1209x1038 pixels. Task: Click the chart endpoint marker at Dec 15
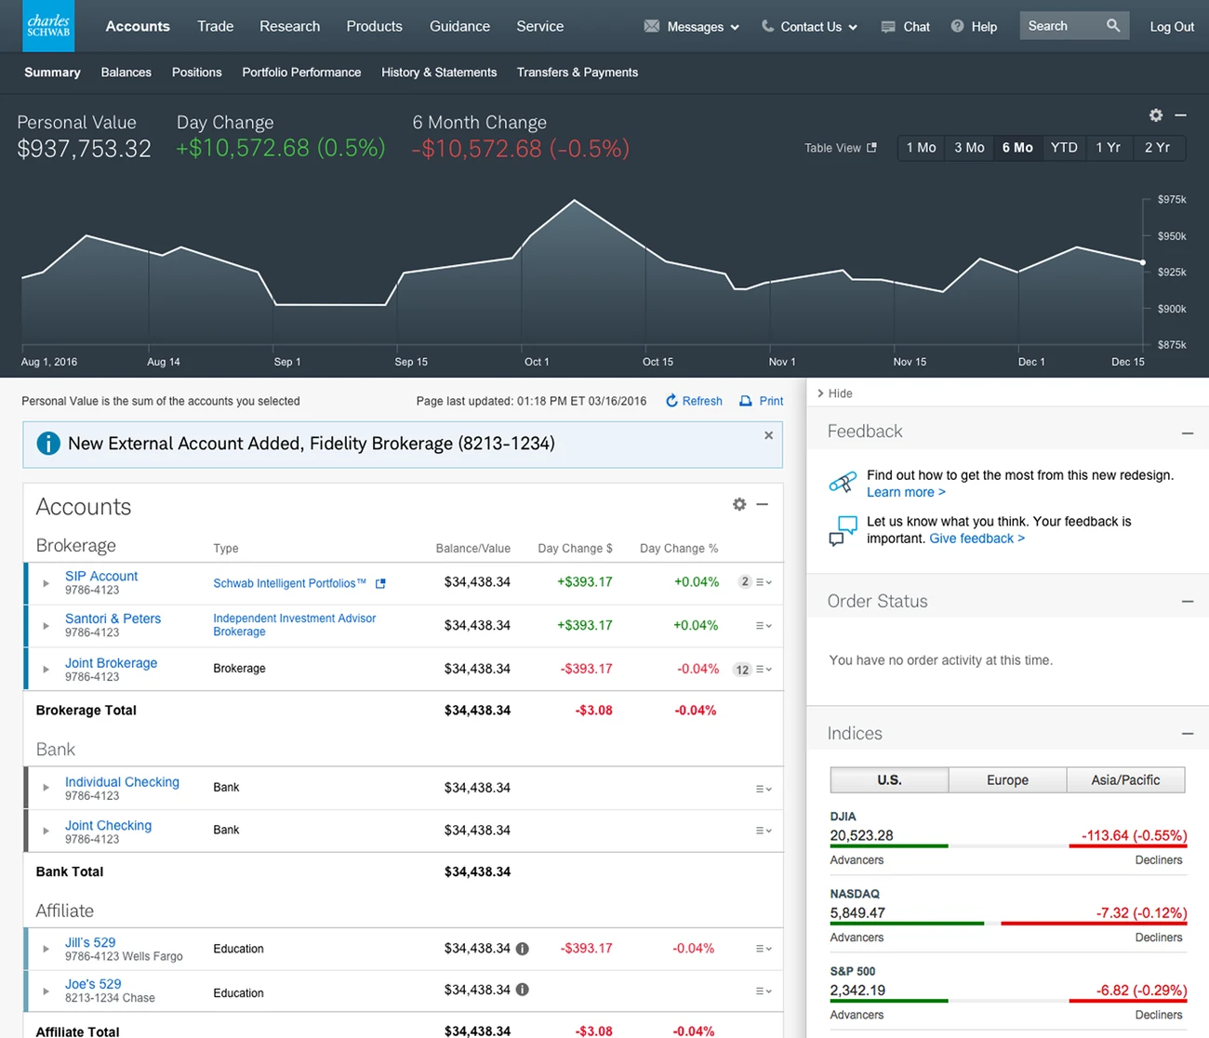coord(1143,262)
